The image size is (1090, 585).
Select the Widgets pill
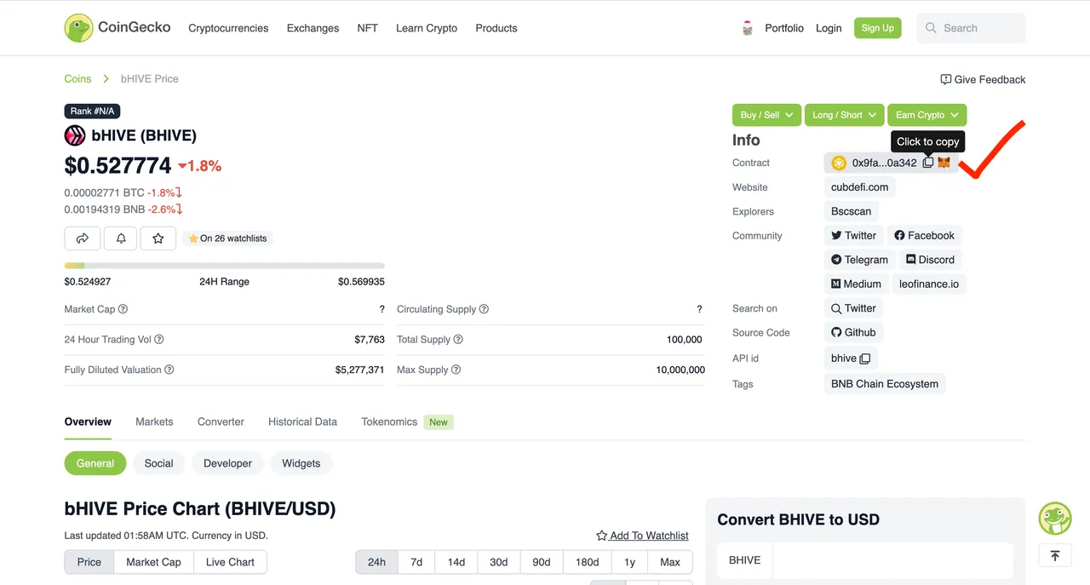point(301,463)
